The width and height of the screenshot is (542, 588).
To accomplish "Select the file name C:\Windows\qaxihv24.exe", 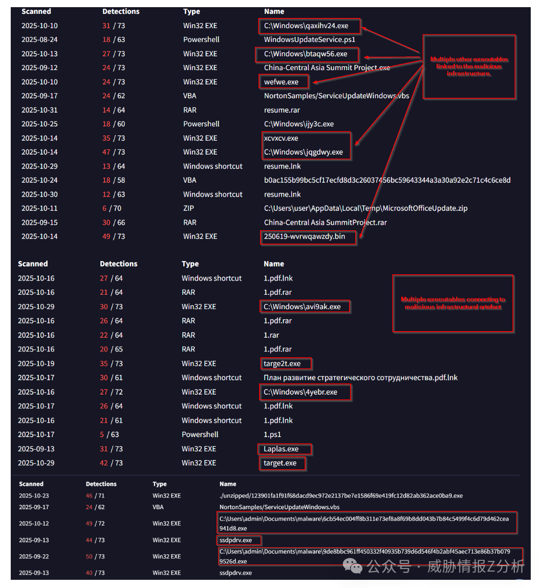I will coord(306,26).
